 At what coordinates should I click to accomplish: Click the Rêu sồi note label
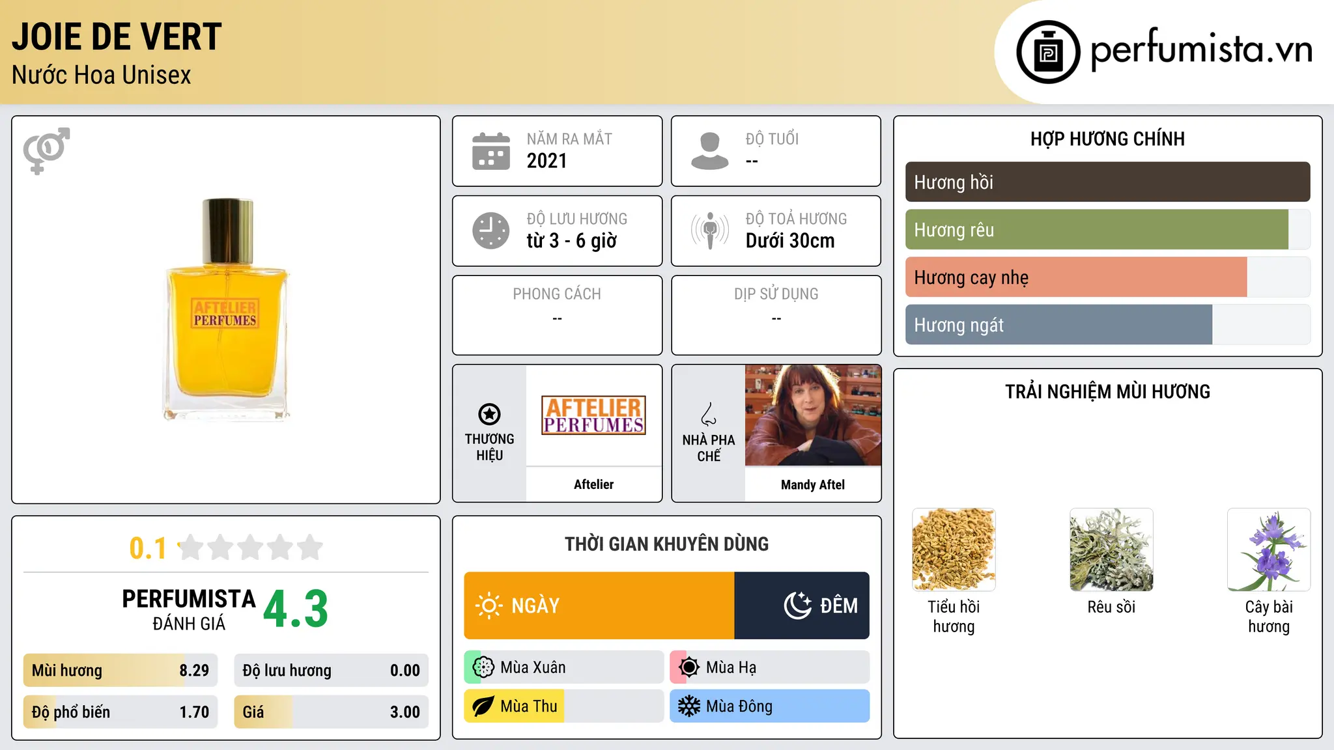1111,607
